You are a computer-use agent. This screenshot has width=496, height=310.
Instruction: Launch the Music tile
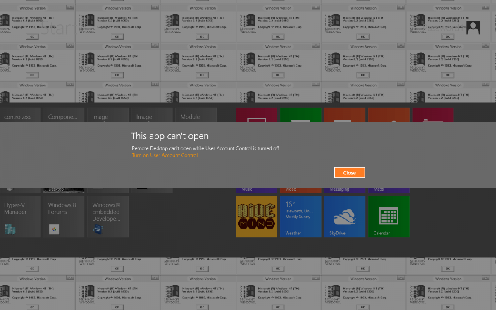pos(256,190)
